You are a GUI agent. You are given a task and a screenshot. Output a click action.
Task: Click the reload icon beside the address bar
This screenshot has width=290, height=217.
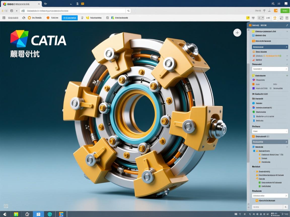[12, 11]
